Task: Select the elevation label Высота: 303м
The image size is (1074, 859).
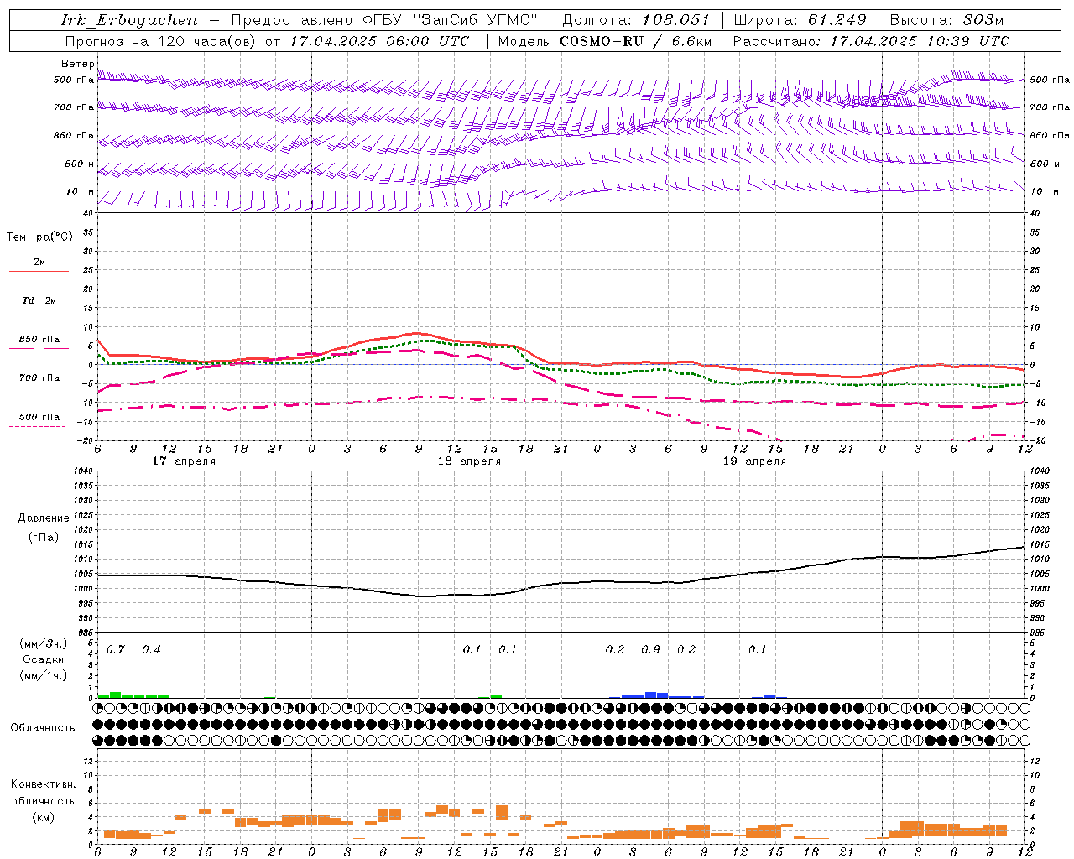Action: [946, 20]
